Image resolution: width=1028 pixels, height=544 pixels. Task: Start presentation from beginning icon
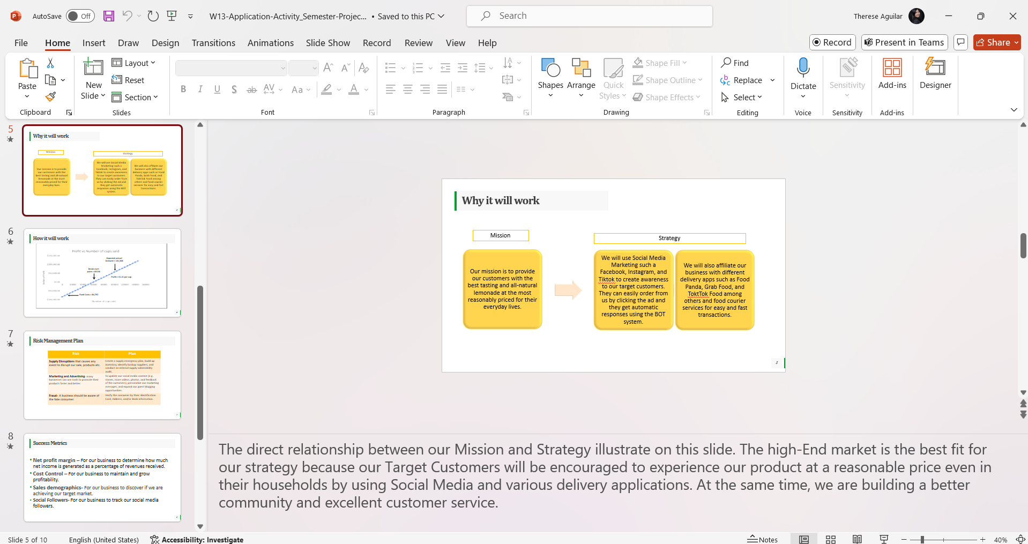click(x=172, y=16)
